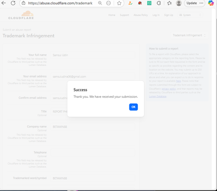Viewport: 217px width, 191px height.
Task: Open the privacy policy link
Action: [169, 89]
